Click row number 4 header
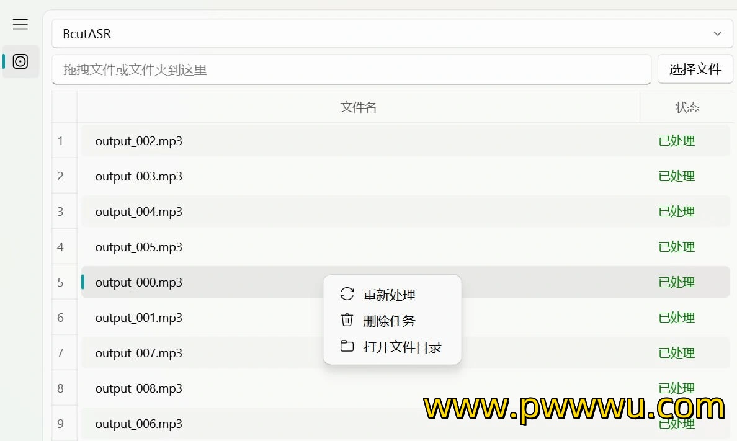The width and height of the screenshot is (737, 441). click(x=65, y=246)
